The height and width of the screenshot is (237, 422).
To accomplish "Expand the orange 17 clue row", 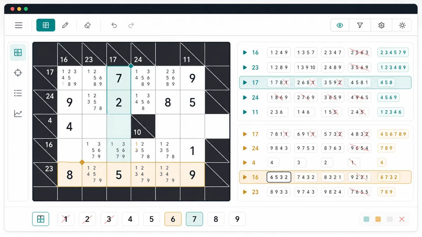I will [x=245, y=134].
